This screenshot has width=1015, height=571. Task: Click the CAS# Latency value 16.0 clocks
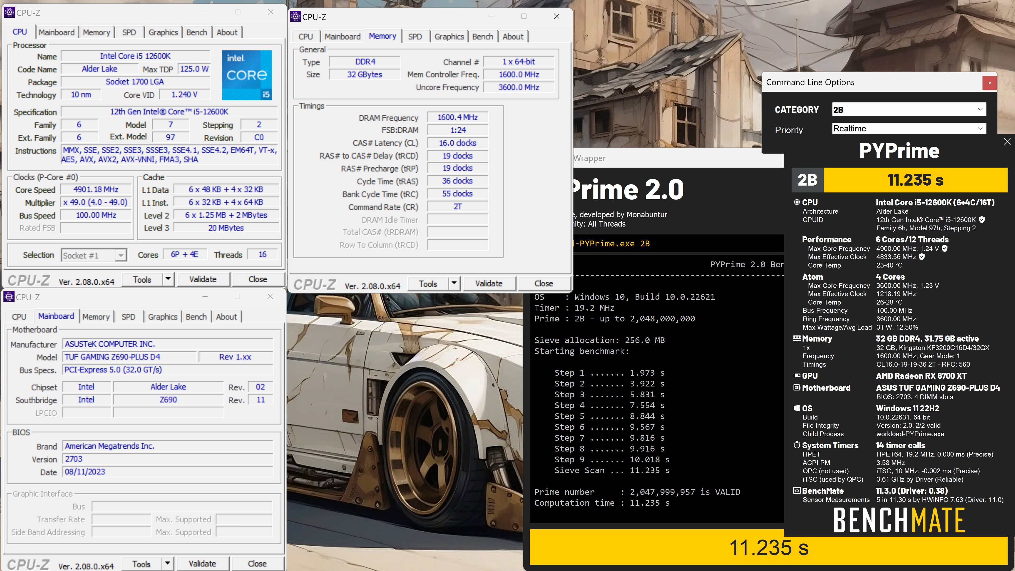(x=458, y=143)
